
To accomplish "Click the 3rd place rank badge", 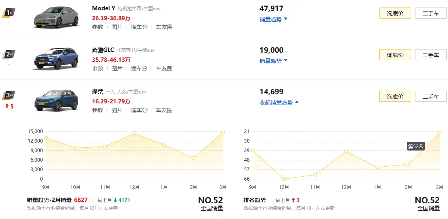I will pos(9,96).
